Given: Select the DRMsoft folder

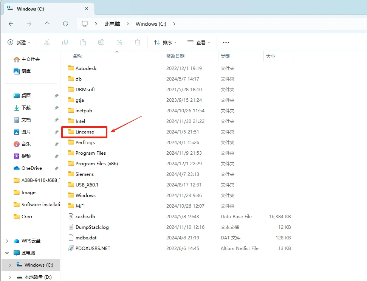Looking at the screenshot, I should tap(82, 90).
